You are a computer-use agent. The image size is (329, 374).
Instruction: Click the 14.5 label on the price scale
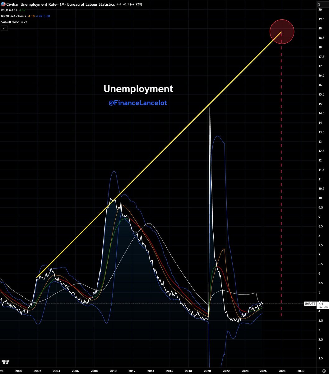pos(321,113)
